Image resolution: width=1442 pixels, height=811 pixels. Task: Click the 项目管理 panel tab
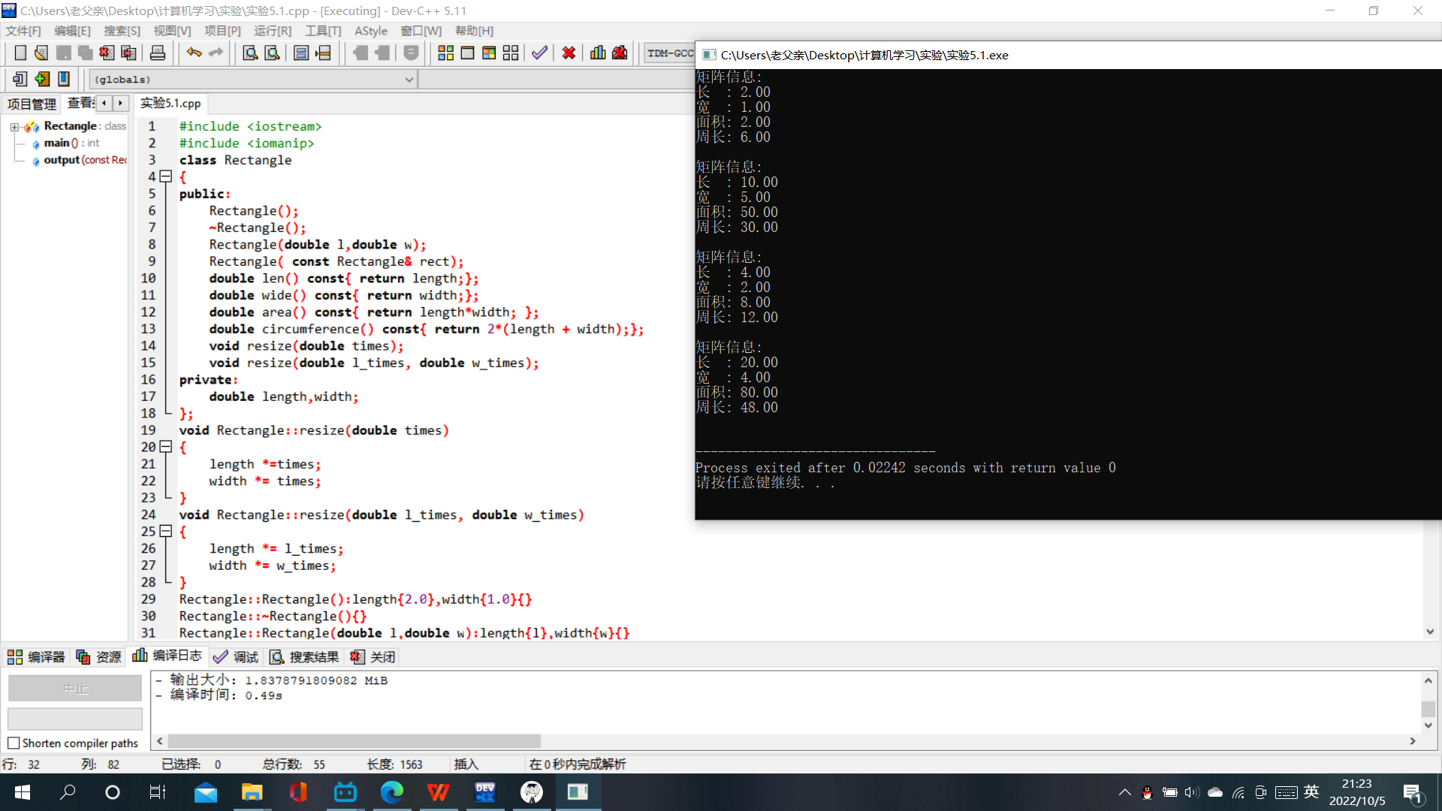point(32,104)
